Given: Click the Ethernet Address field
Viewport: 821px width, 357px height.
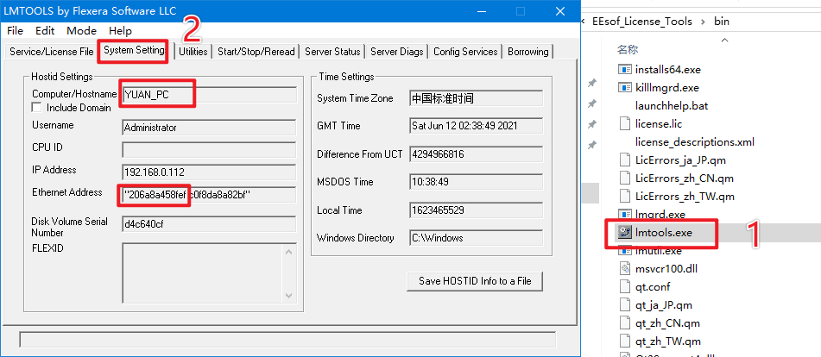Looking at the screenshot, I should click(x=210, y=194).
